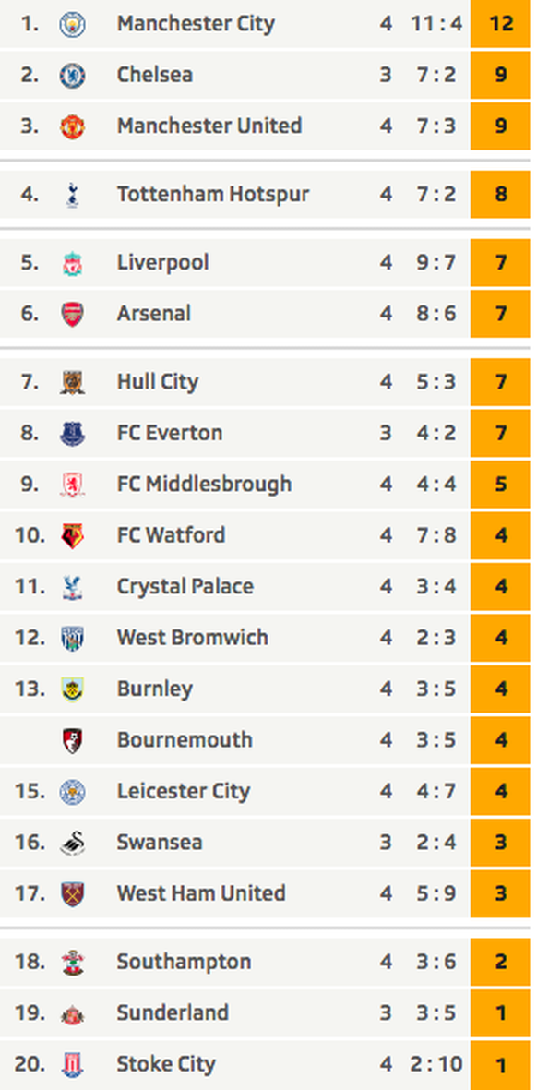Open the FC Everton team link
The image size is (537, 1090).
[x=170, y=433]
